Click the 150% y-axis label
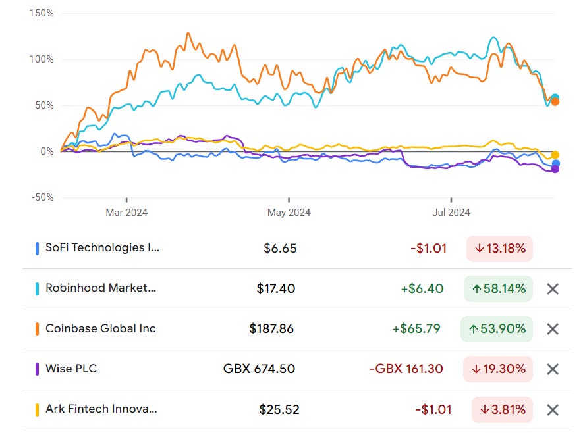Screen dimensions: 583x433 click(42, 13)
